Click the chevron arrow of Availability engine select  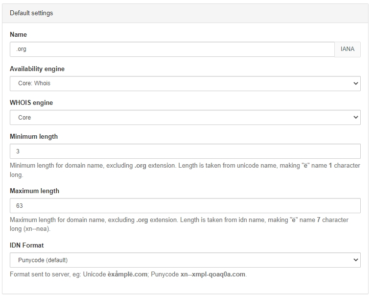[x=356, y=83]
